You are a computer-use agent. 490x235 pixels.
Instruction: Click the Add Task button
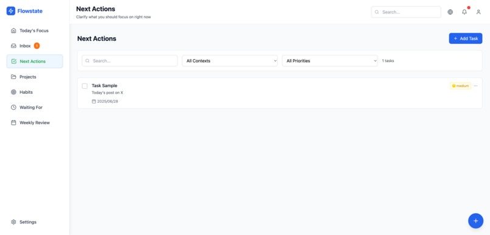click(466, 38)
